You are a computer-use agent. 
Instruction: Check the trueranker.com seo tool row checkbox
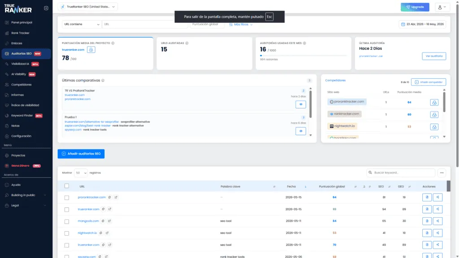point(67,245)
